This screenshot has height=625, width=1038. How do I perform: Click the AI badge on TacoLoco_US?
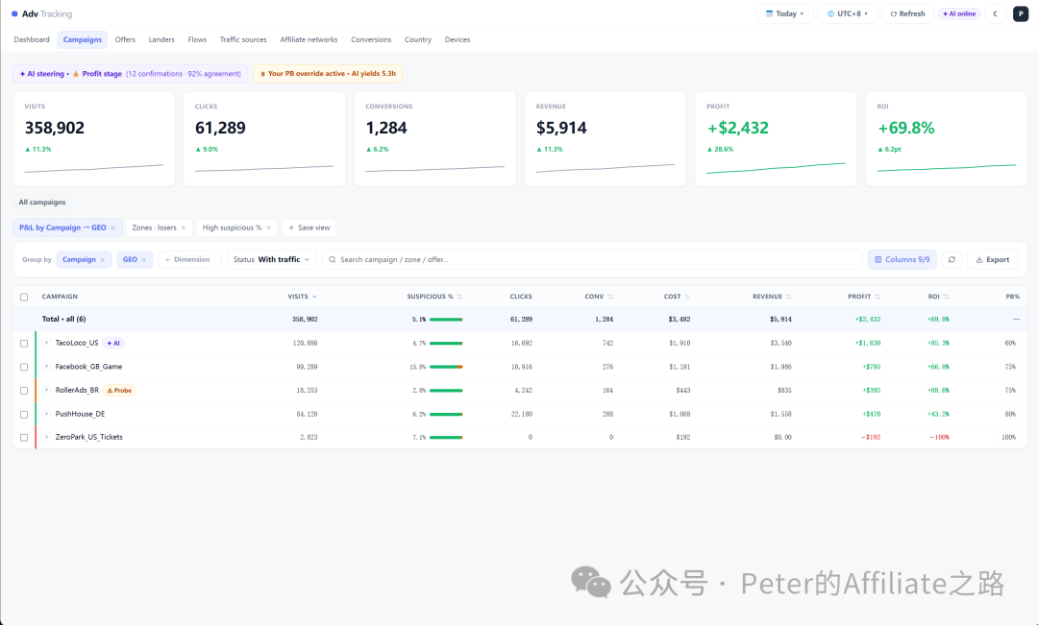click(x=113, y=344)
